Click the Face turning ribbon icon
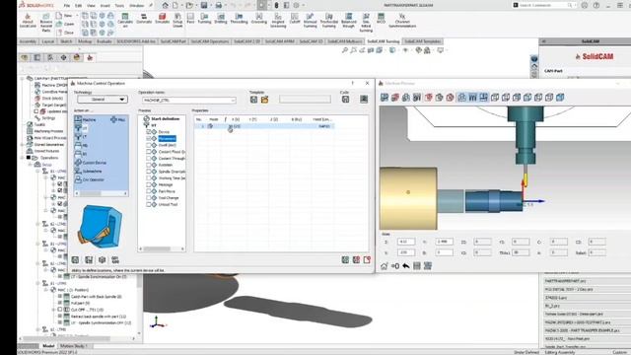The width and height of the screenshot is (631, 355). pyautogui.click(x=190, y=19)
